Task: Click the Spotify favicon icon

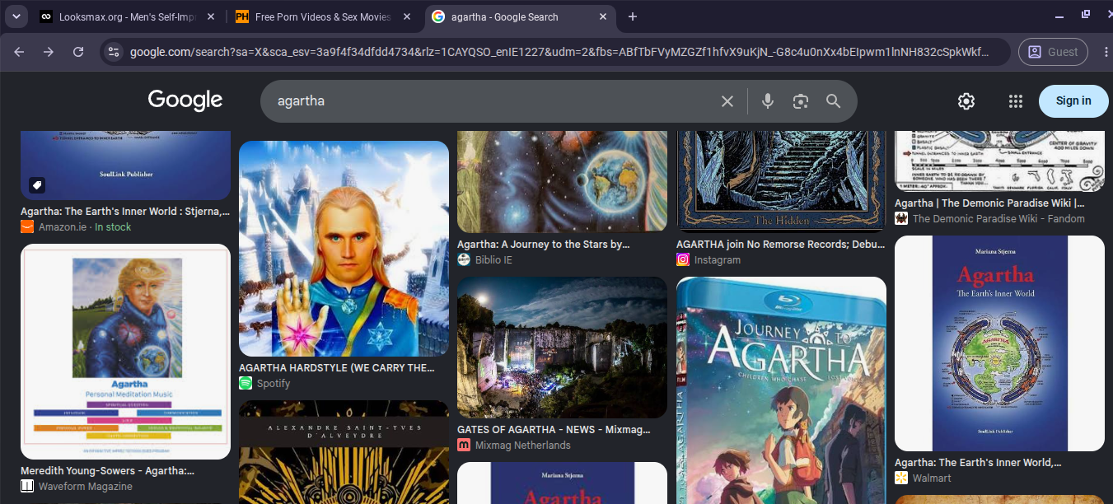Action: click(x=246, y=383)
